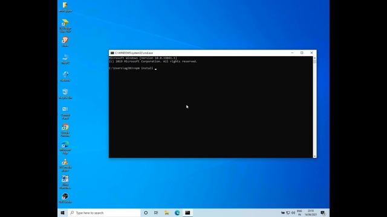
Task: Click the battery icon in system tray
Action: click(x=283, y=213)
